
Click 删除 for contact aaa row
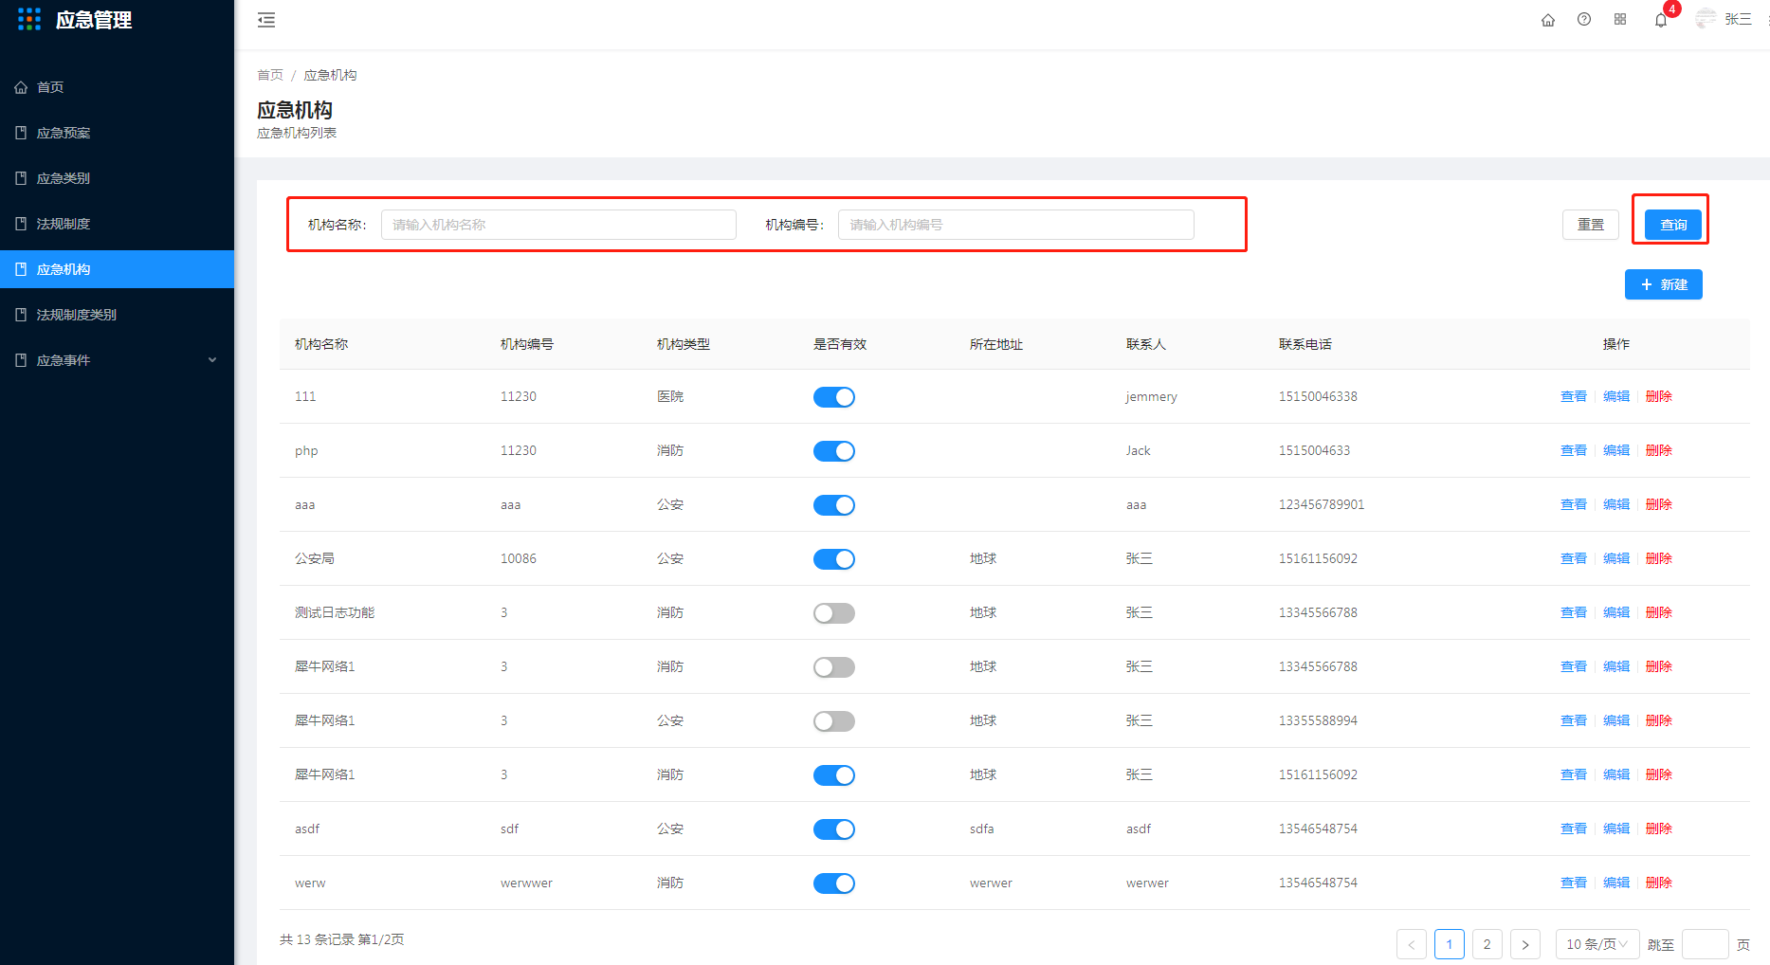(1659, 504)
